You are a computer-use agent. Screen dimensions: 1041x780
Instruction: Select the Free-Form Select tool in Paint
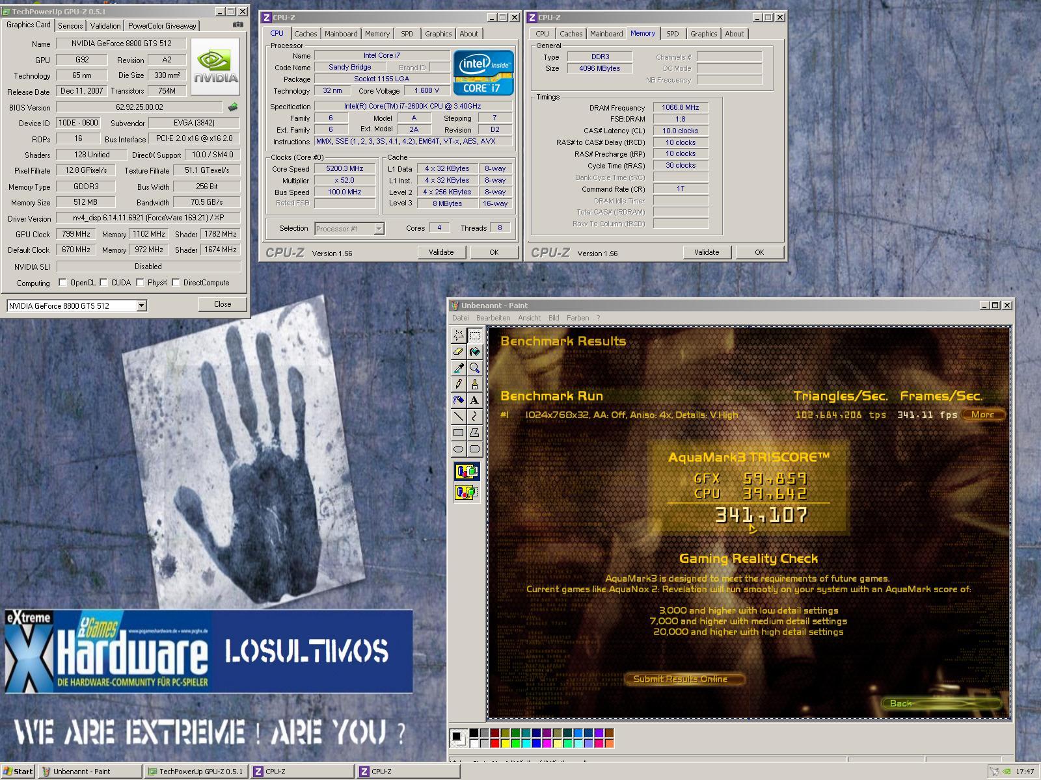[458, 335]
